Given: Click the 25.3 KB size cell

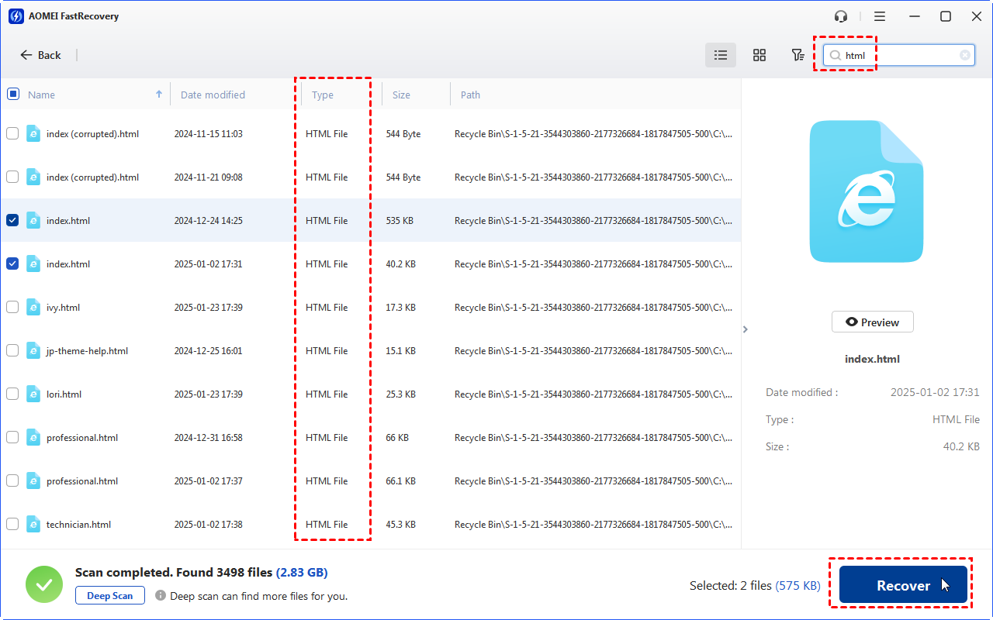Looking at the screenshot, I should pos(400,394).
